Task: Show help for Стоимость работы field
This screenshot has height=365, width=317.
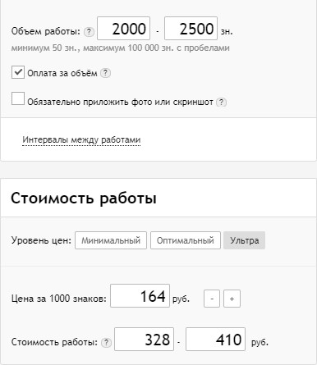Action: 106,342
